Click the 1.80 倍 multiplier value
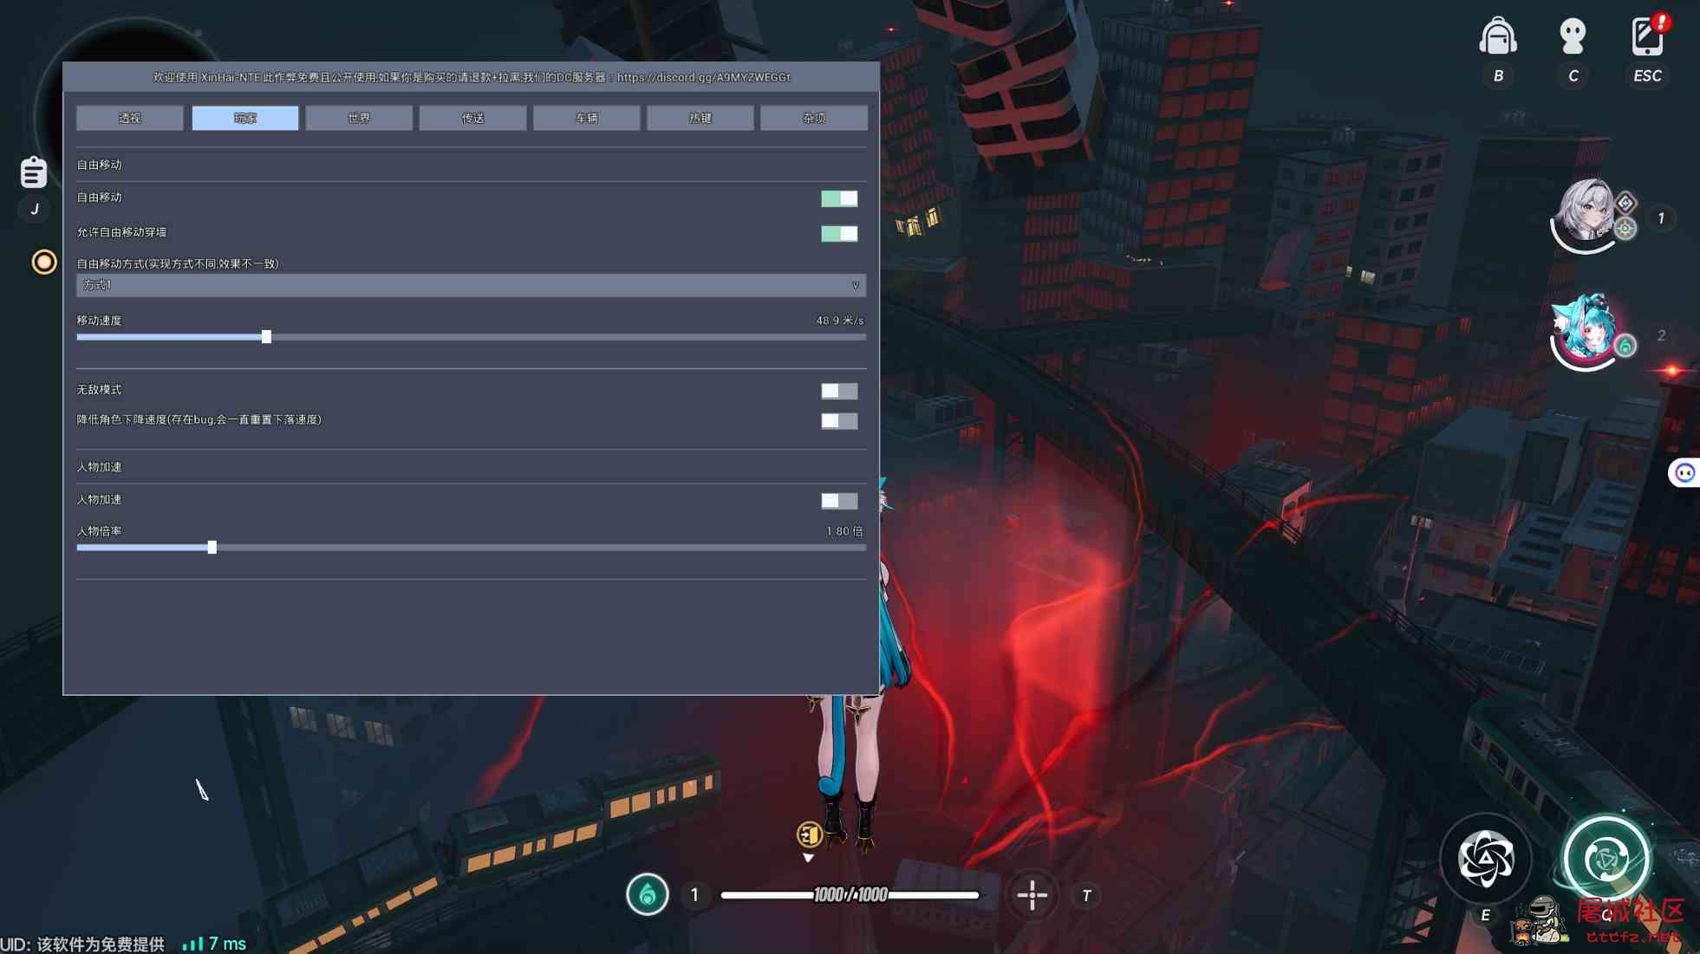This screenshot has width=1700, height=954. (844, 531)
